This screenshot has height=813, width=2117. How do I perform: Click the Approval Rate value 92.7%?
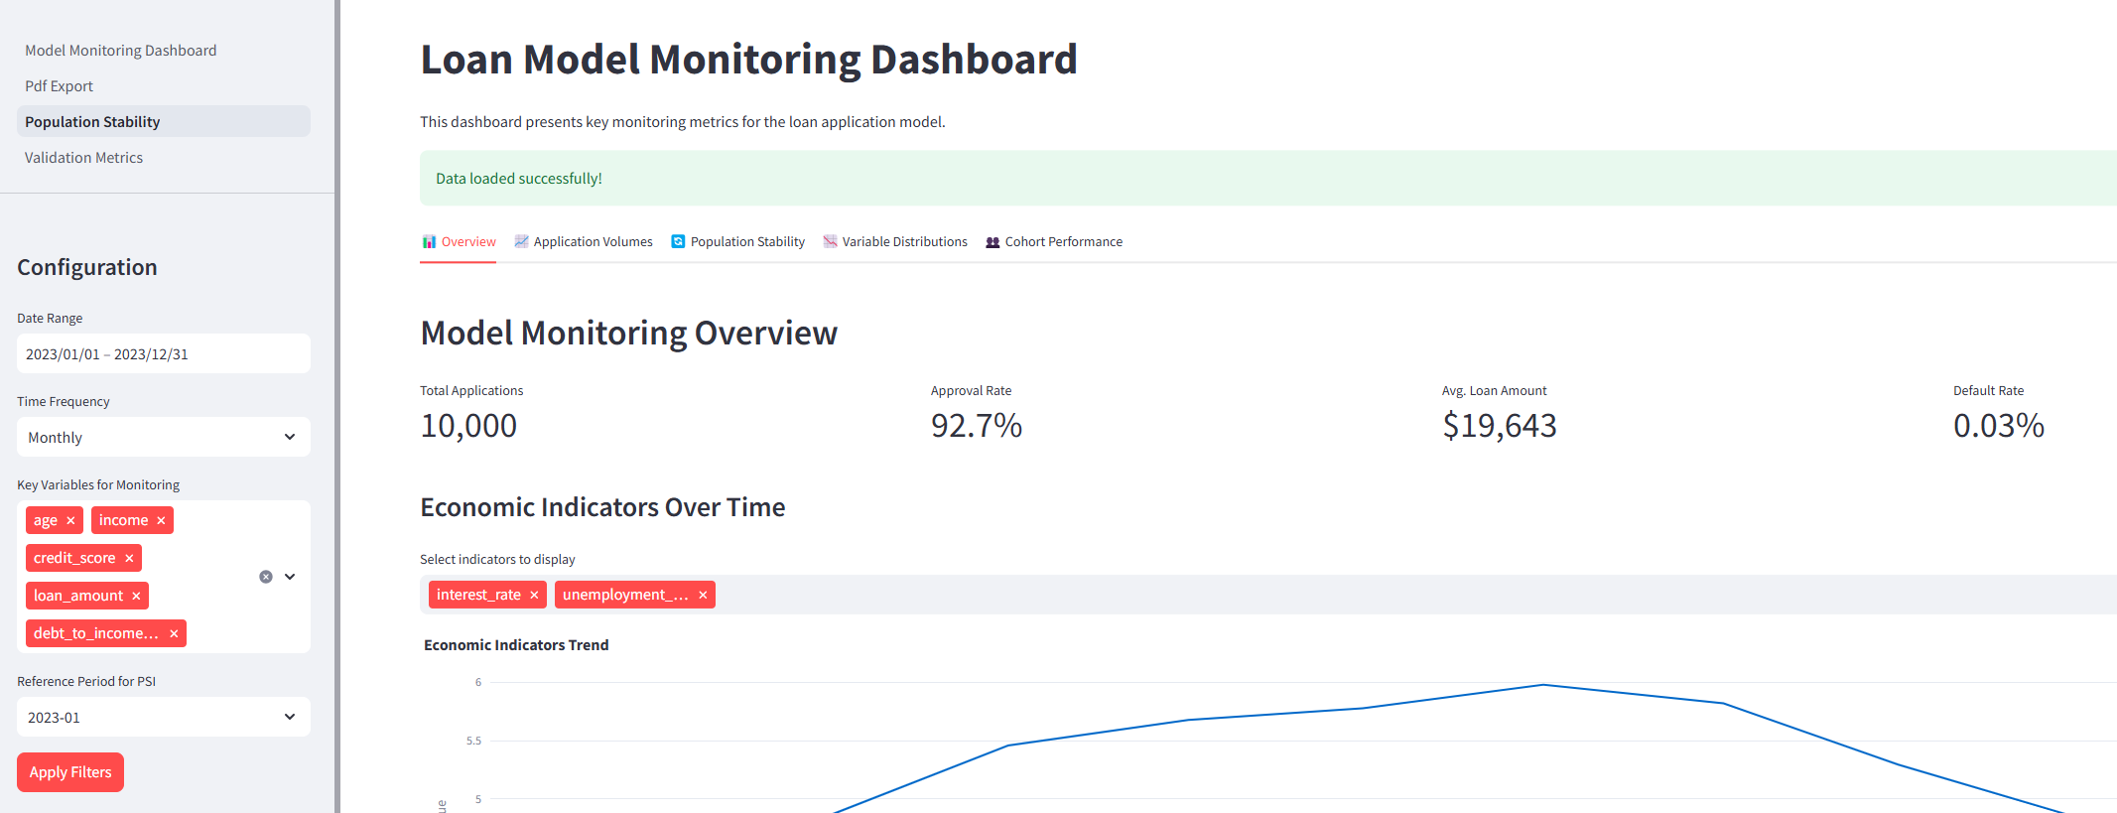pos(977,427)
